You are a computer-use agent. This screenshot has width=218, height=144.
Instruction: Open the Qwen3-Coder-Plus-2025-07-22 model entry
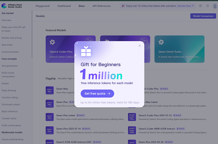[x=168, y=117]
